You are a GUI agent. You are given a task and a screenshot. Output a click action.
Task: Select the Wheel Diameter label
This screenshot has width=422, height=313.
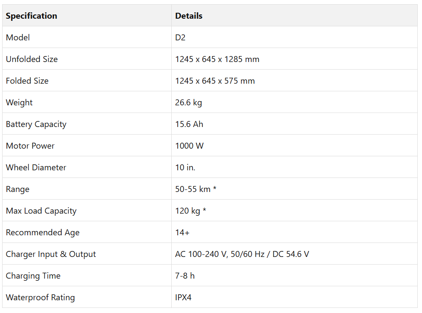[x=36, y=167]
